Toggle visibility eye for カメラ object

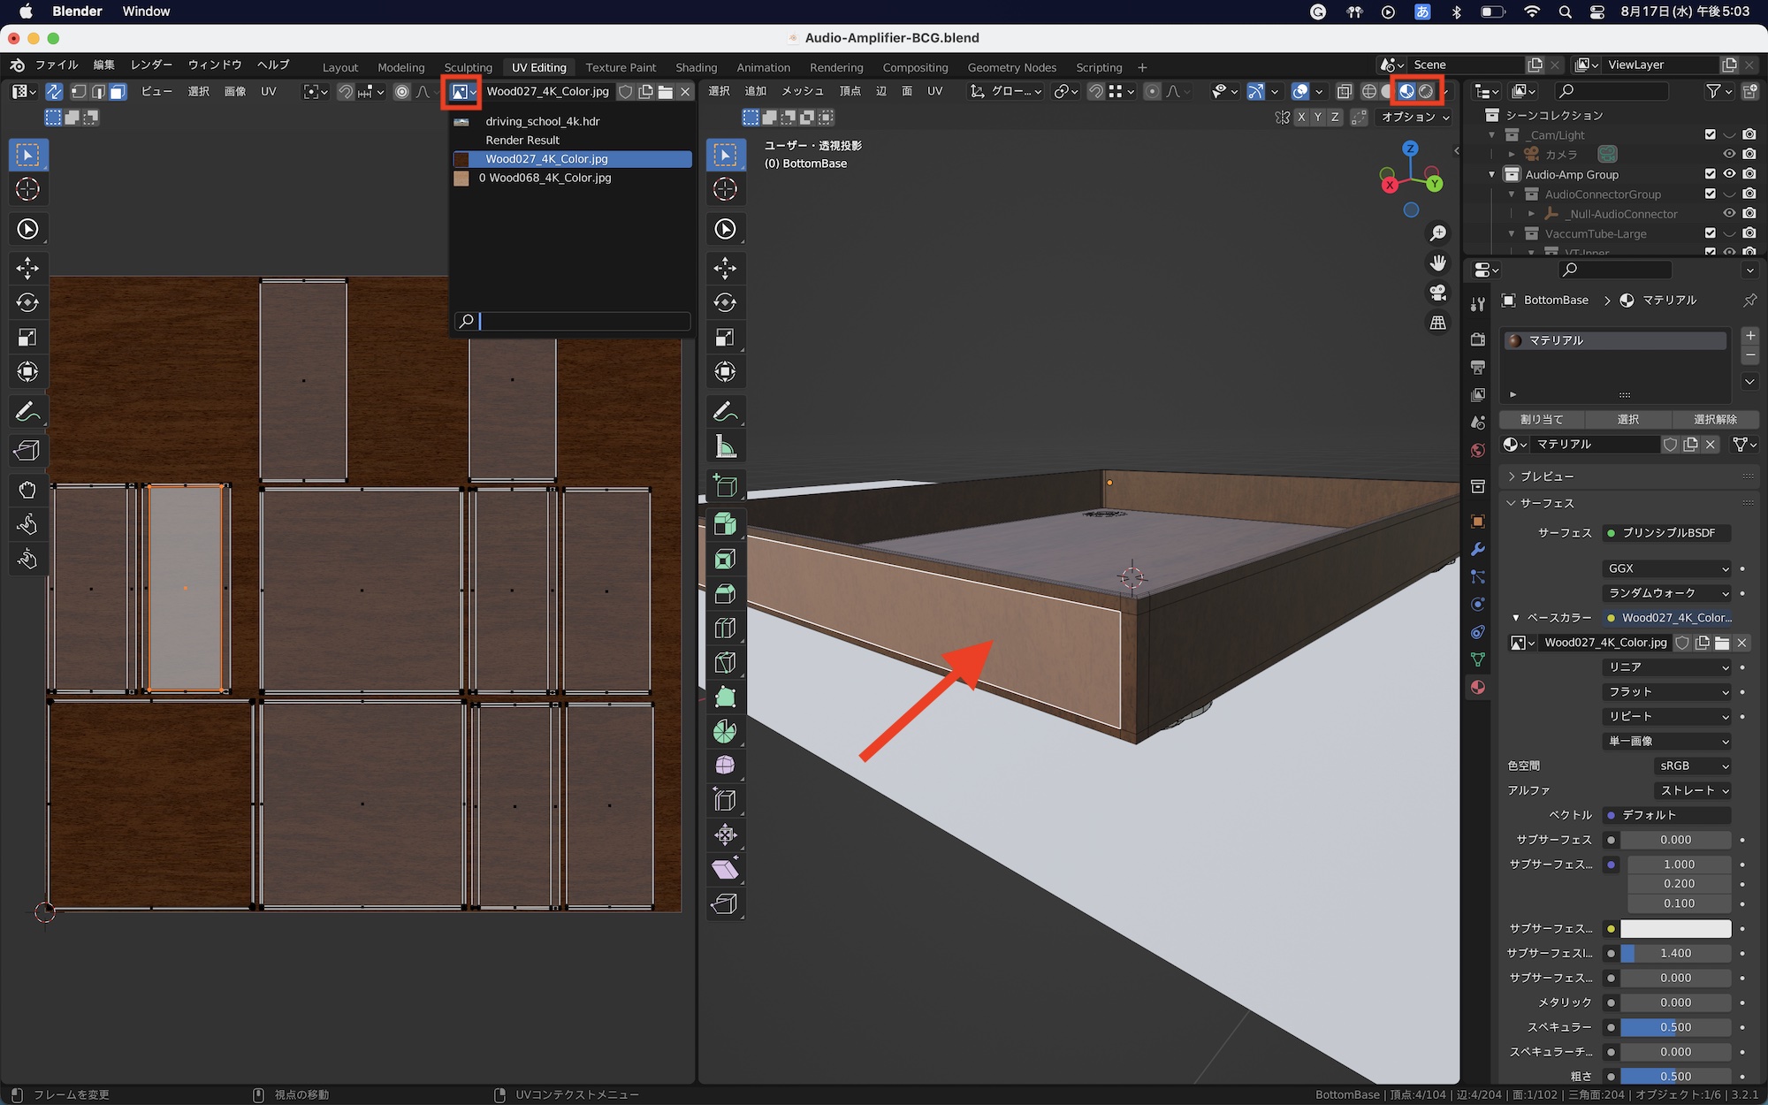(1730, 155)
